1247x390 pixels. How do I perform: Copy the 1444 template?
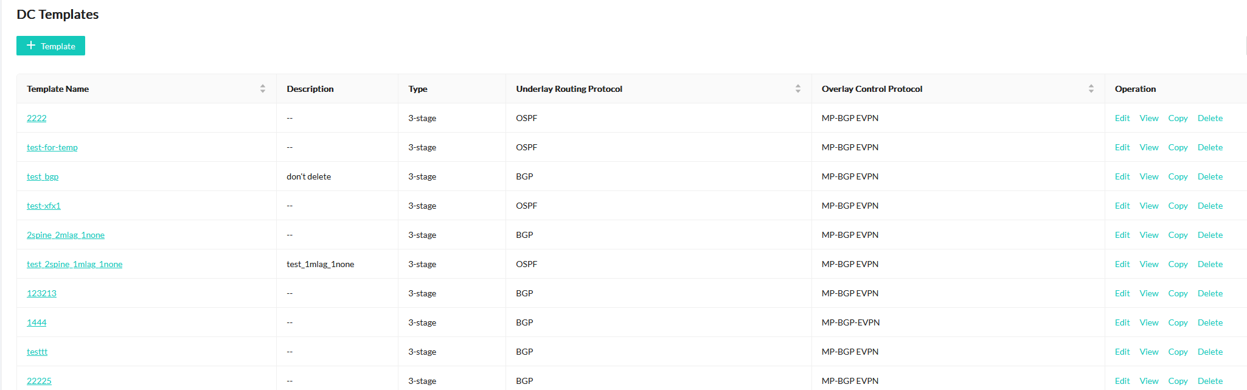point(1178,322)
